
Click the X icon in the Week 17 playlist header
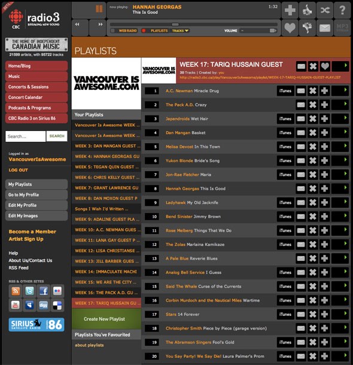click(313, 66)
